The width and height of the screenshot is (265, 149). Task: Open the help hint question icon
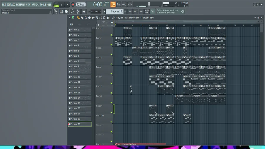pos(147,11)
